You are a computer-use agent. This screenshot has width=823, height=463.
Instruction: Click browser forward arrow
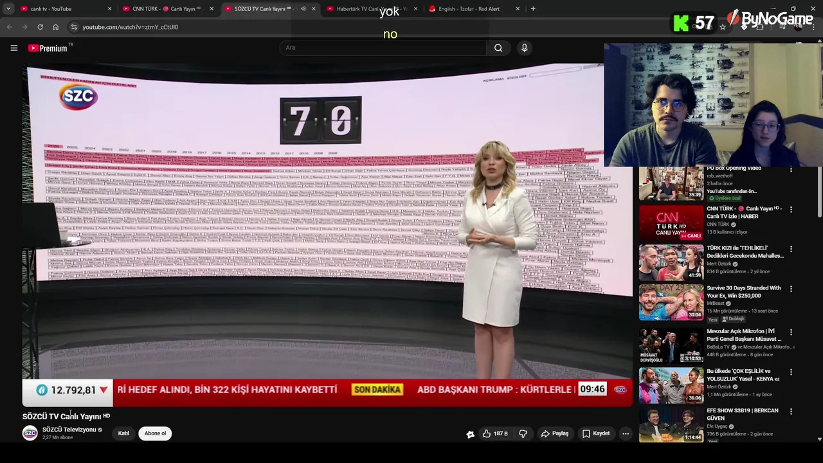point(24,27)
